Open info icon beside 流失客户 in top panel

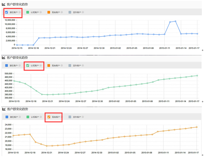[x=83, y=12]
